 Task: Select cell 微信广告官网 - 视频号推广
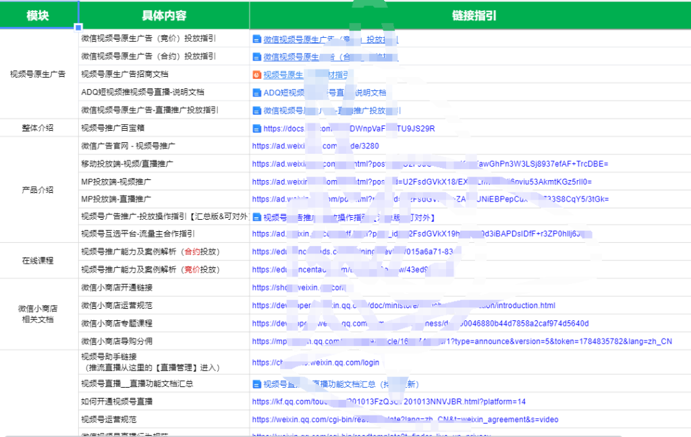click(x=164, y=146)
